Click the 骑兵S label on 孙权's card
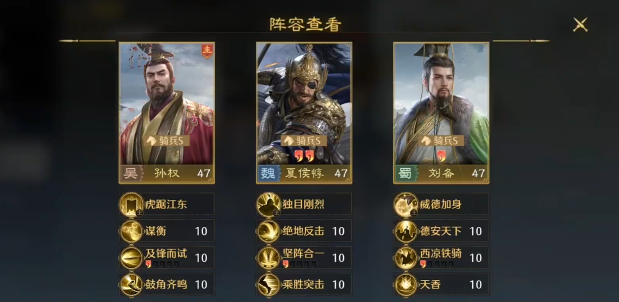619x302 pixels. click(x=167, y=140)
